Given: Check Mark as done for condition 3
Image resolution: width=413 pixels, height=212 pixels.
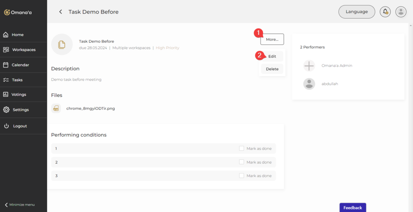Looking at the screenshot, I should (242, 176).
